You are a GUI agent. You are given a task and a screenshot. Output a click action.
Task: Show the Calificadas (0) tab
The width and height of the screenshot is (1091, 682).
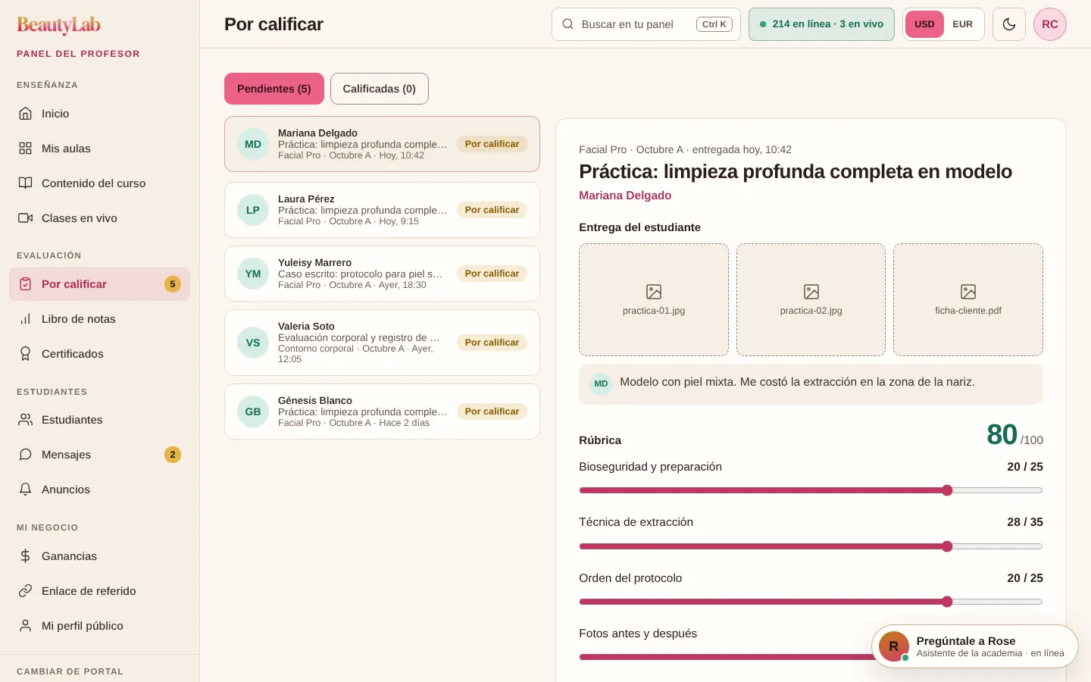coord(380,89)
